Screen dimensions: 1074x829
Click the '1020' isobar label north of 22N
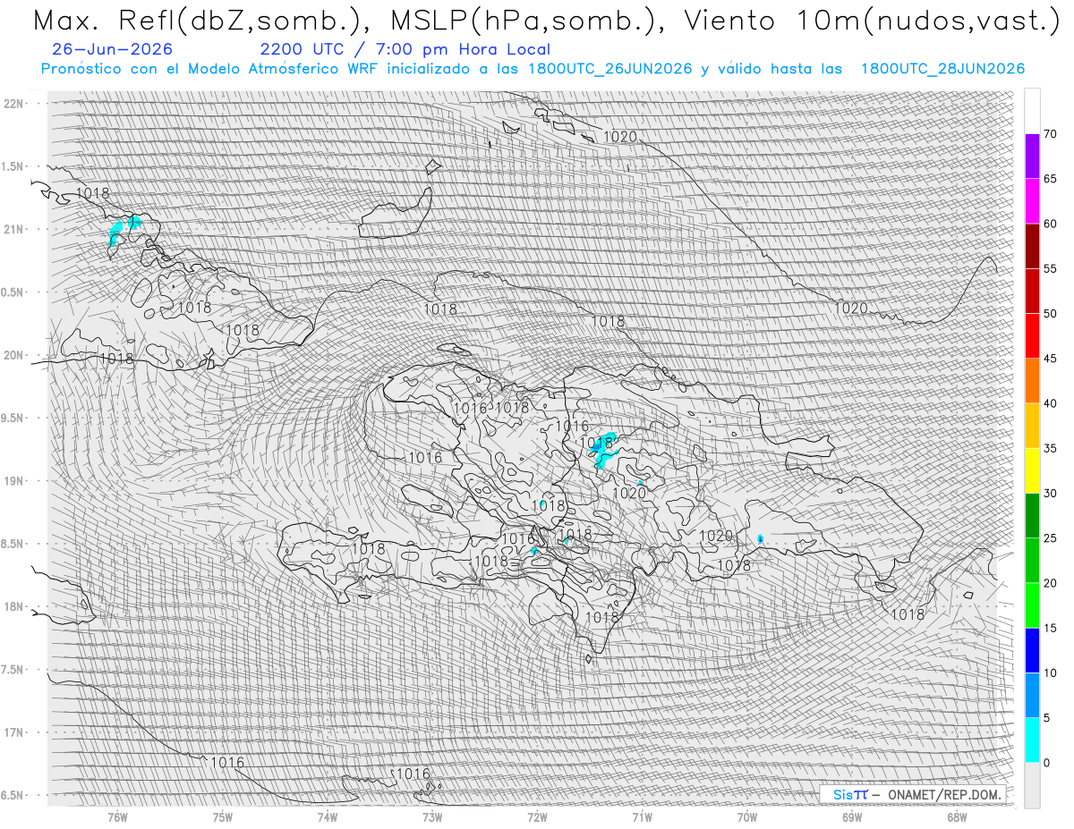[619, 137]
